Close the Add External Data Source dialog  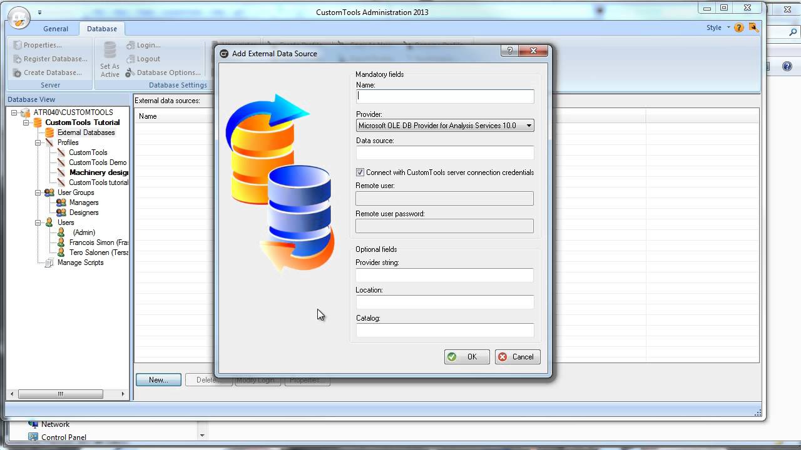533,51
